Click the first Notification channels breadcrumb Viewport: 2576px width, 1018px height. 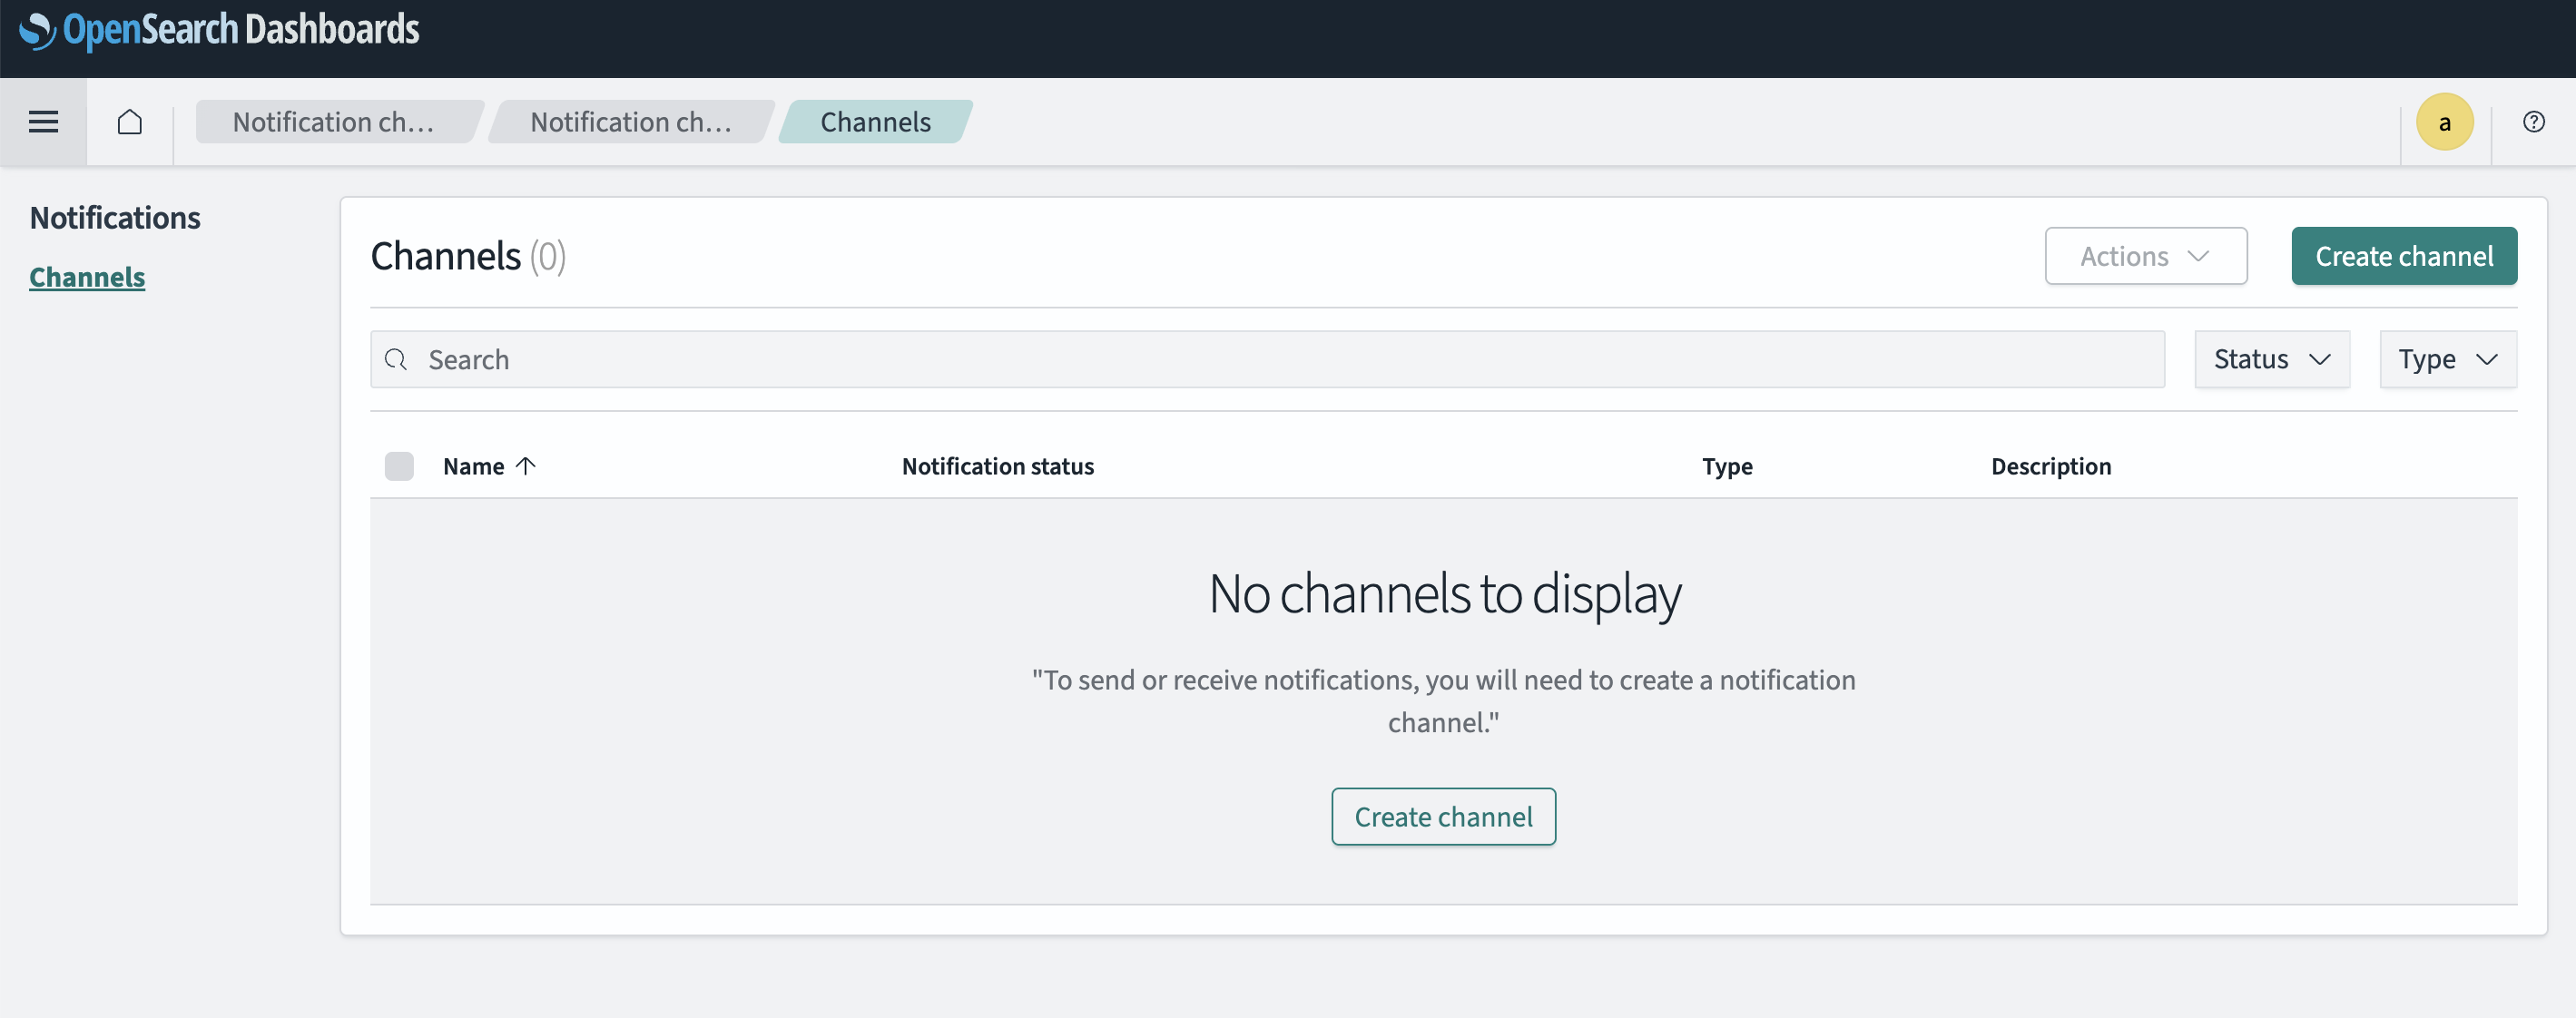[333, 122]
